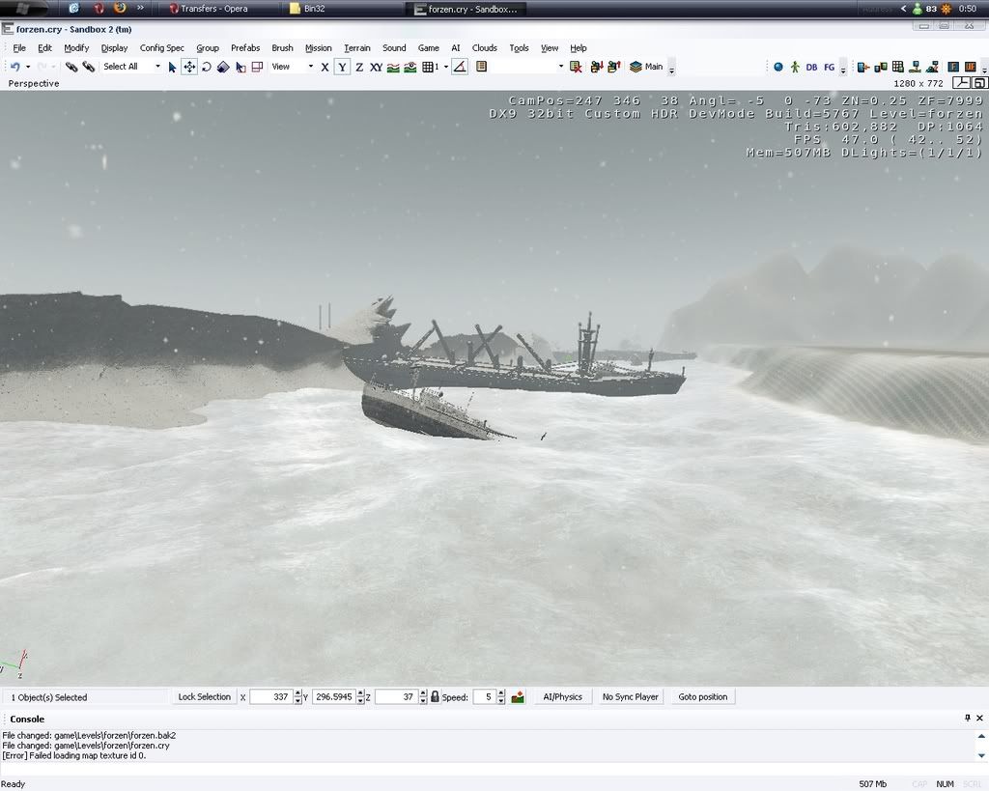The height and width of the screenshot is (791, 989).
Task: Open the File menu
Action: click(x=19, y=48)
